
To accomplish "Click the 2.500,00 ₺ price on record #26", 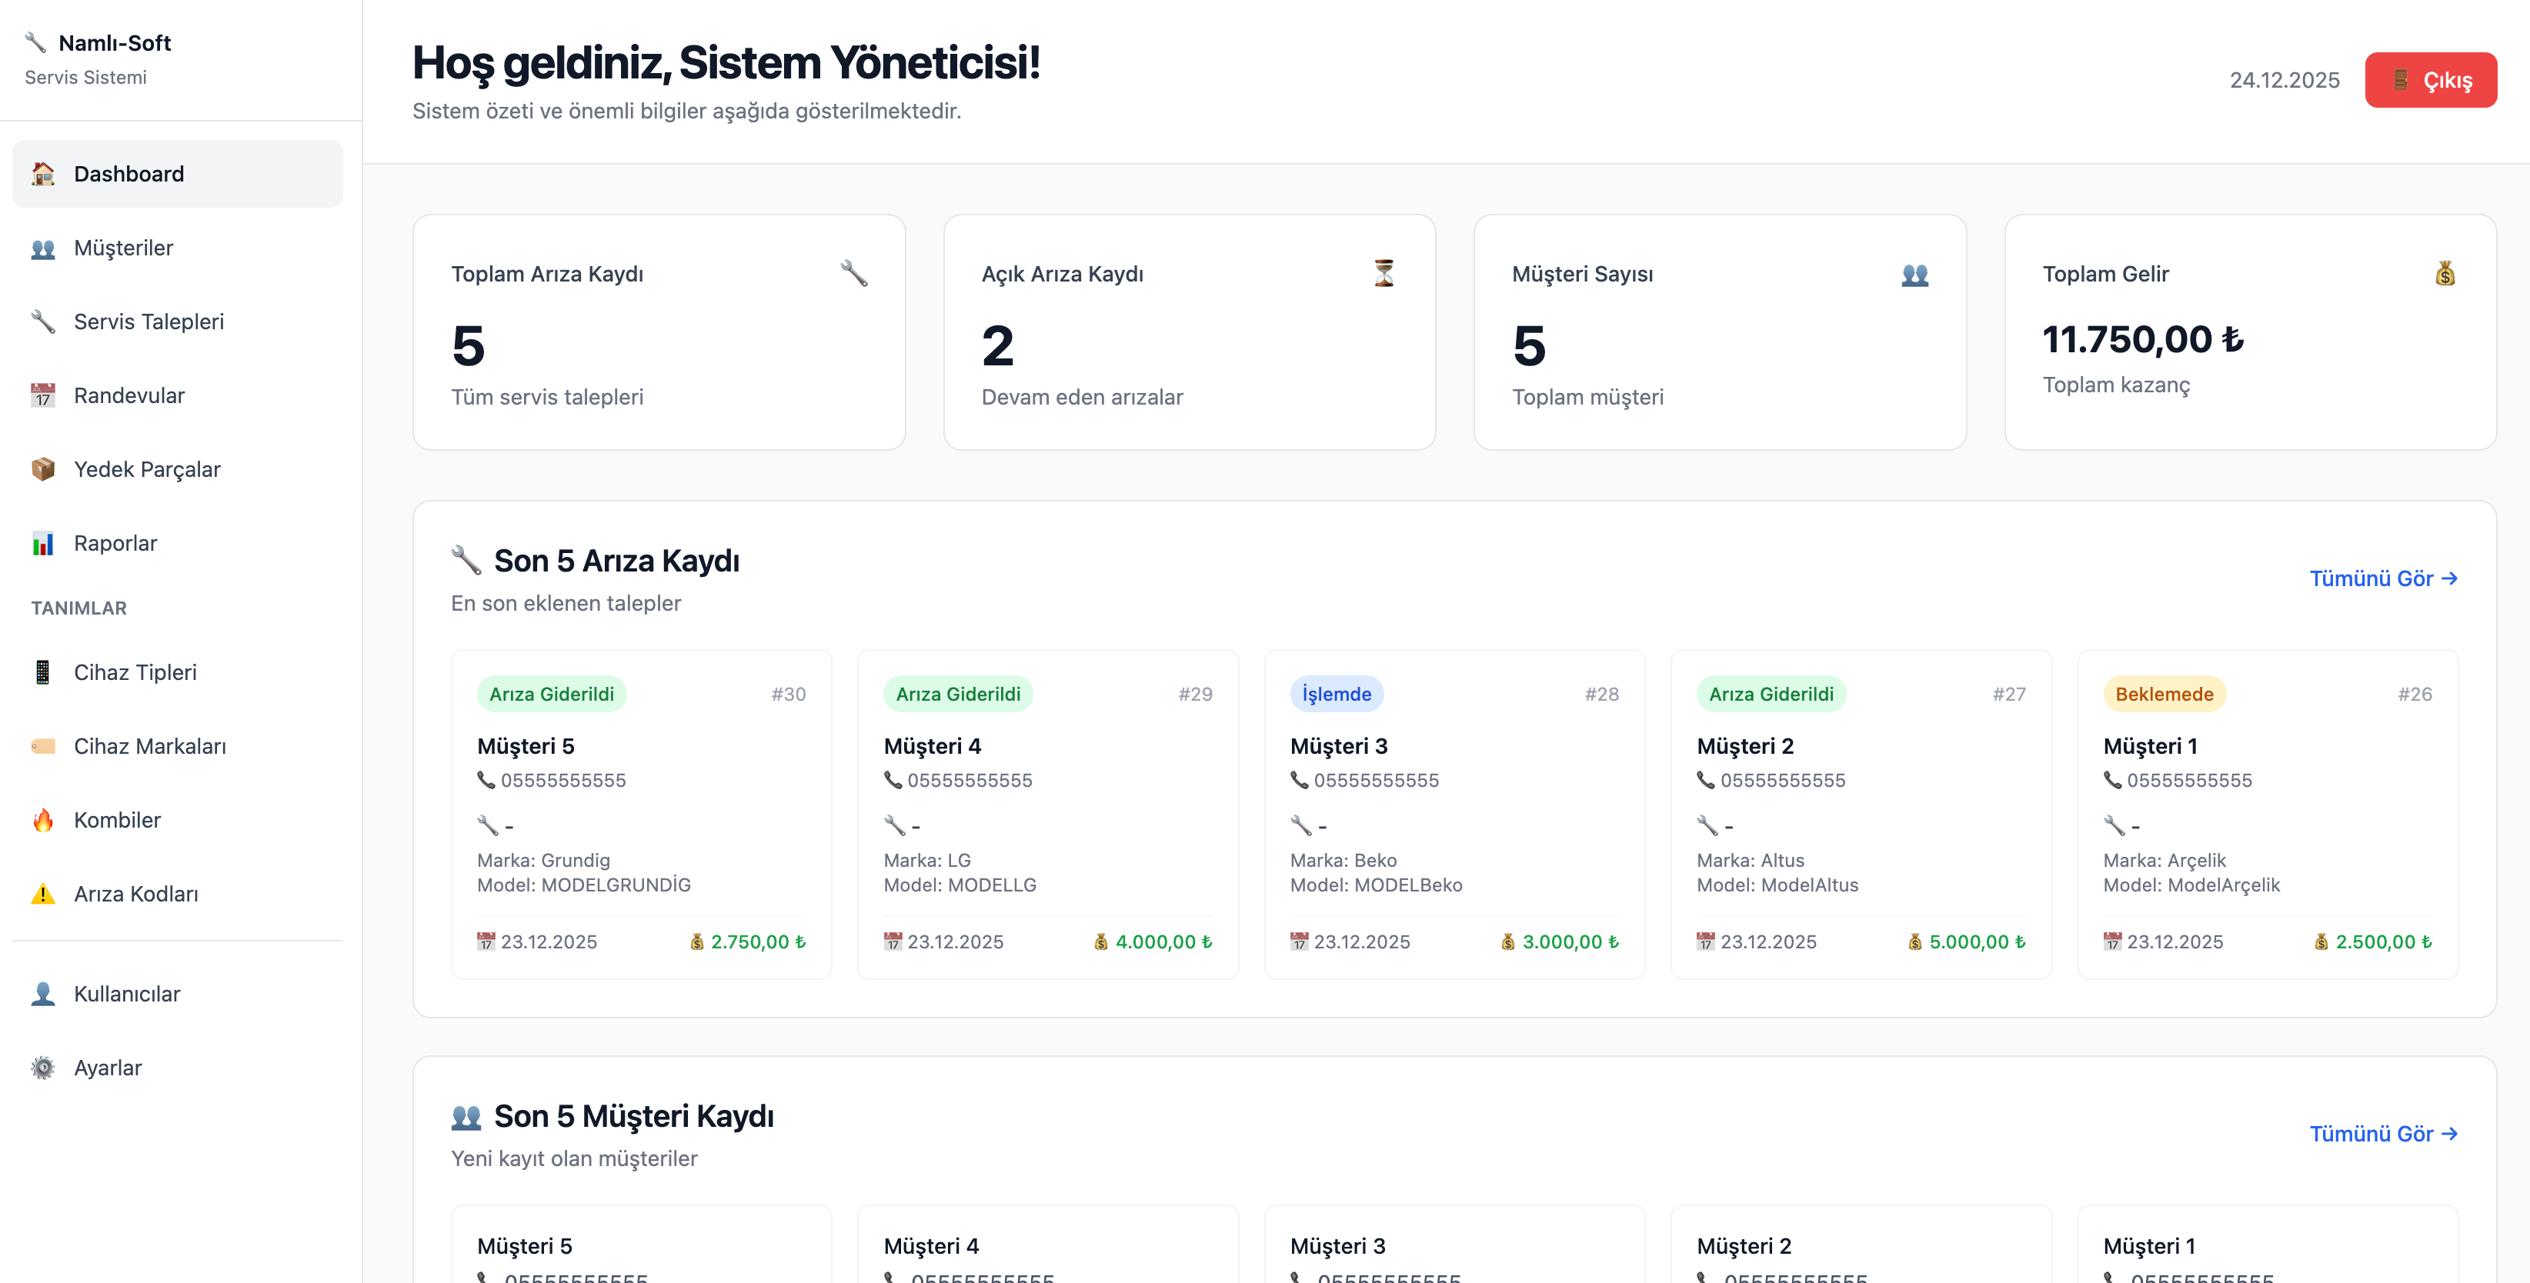I will click(2384, 942).
